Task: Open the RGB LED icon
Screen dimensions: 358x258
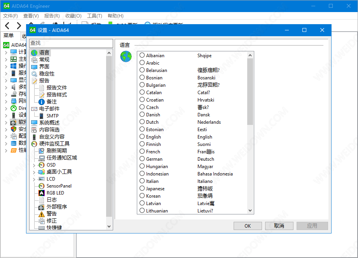Action: pyautogui.click(x=42, y=193)
